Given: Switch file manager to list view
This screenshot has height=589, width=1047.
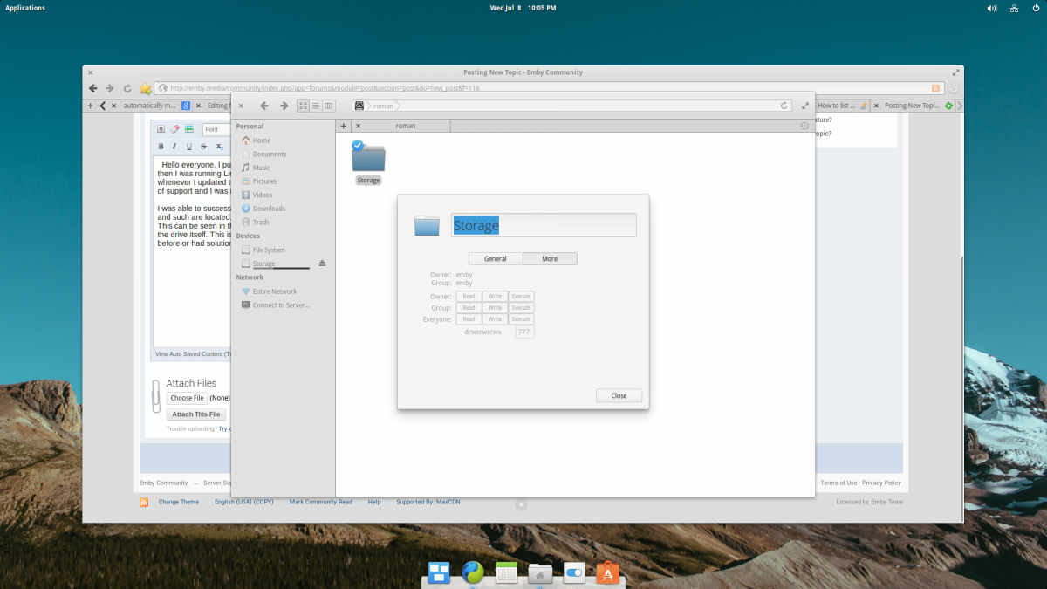Looking at the screenshot, I should pyautogui.click(x=316, y=106).
